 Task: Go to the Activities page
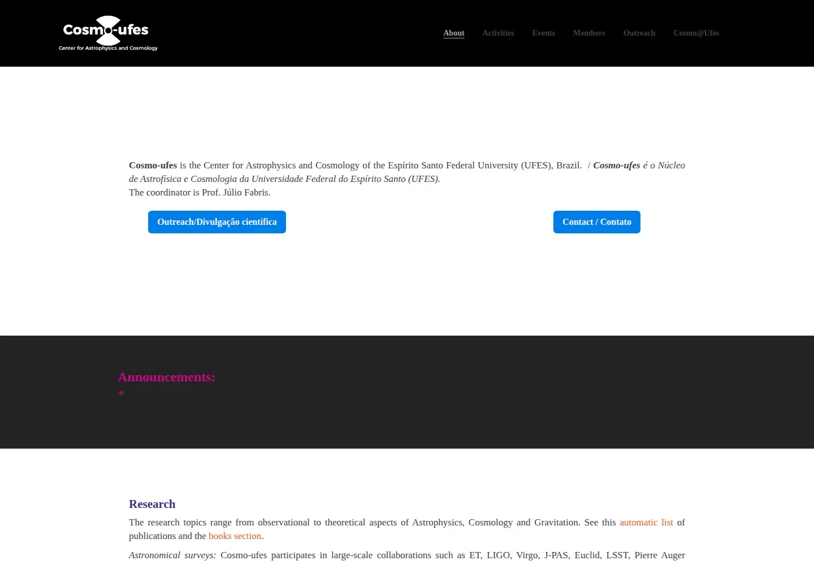coord(498,33)
